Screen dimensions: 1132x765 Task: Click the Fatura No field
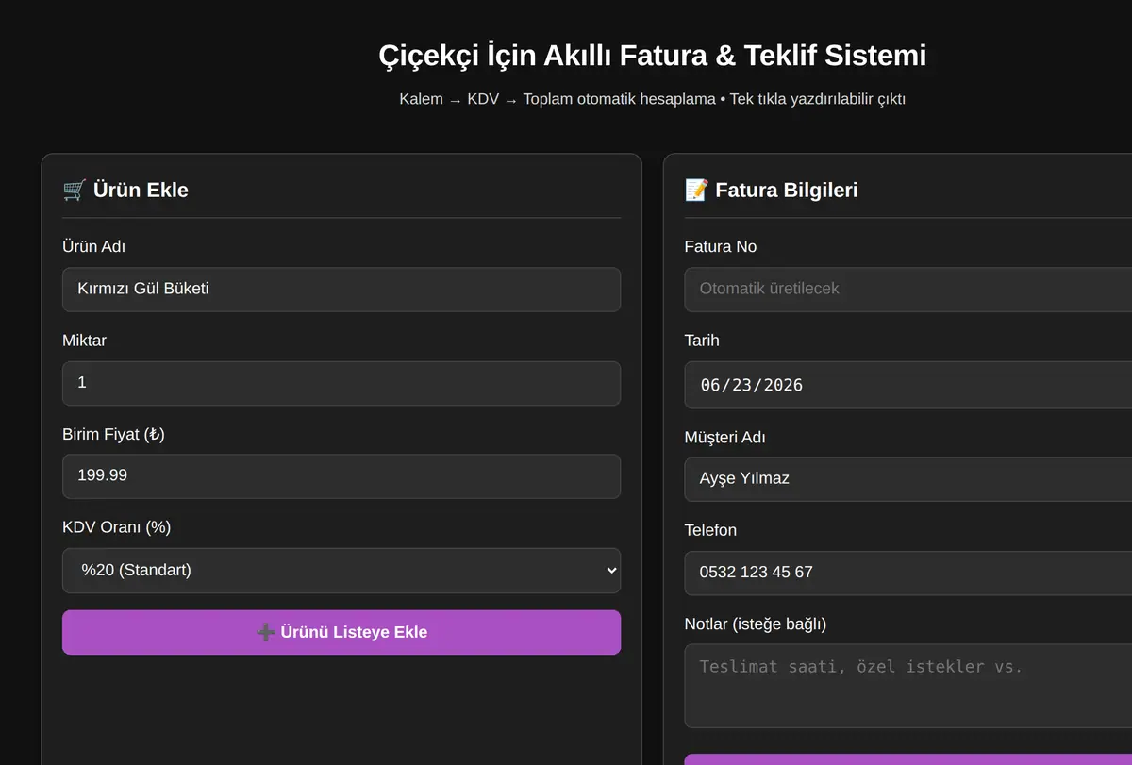click(x=907, y=290)
